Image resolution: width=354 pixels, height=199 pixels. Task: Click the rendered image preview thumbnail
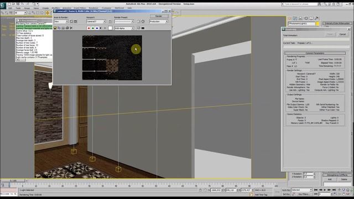pyautogui.click(x=112, y=57)
